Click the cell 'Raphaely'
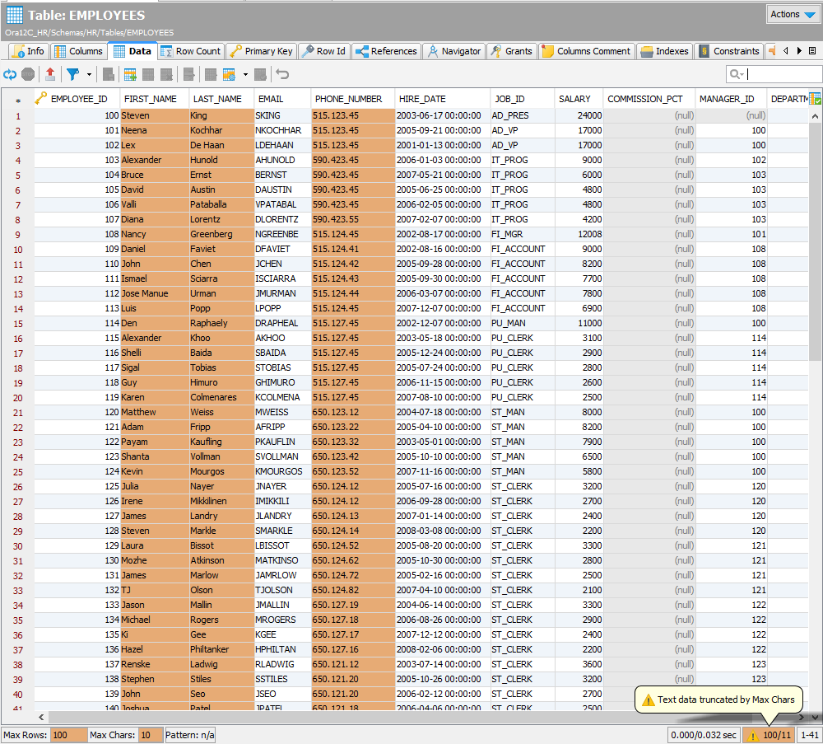Viewport: 823px width, 744px height. tap(221, 323)
